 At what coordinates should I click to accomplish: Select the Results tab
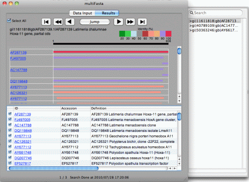tap(108, 13)
